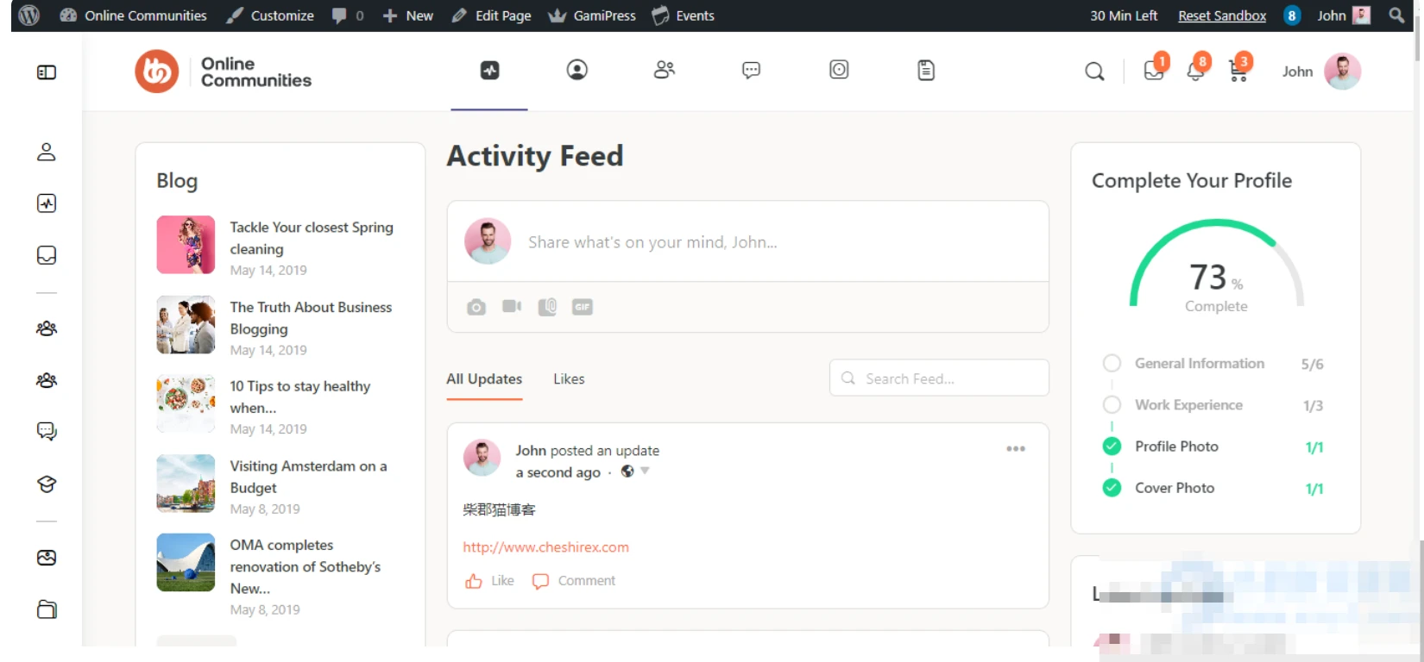The width and height of the screenshot is (1424, 662).
Task: Open OMA completes renovation blog post
Action: click(305, 566)
